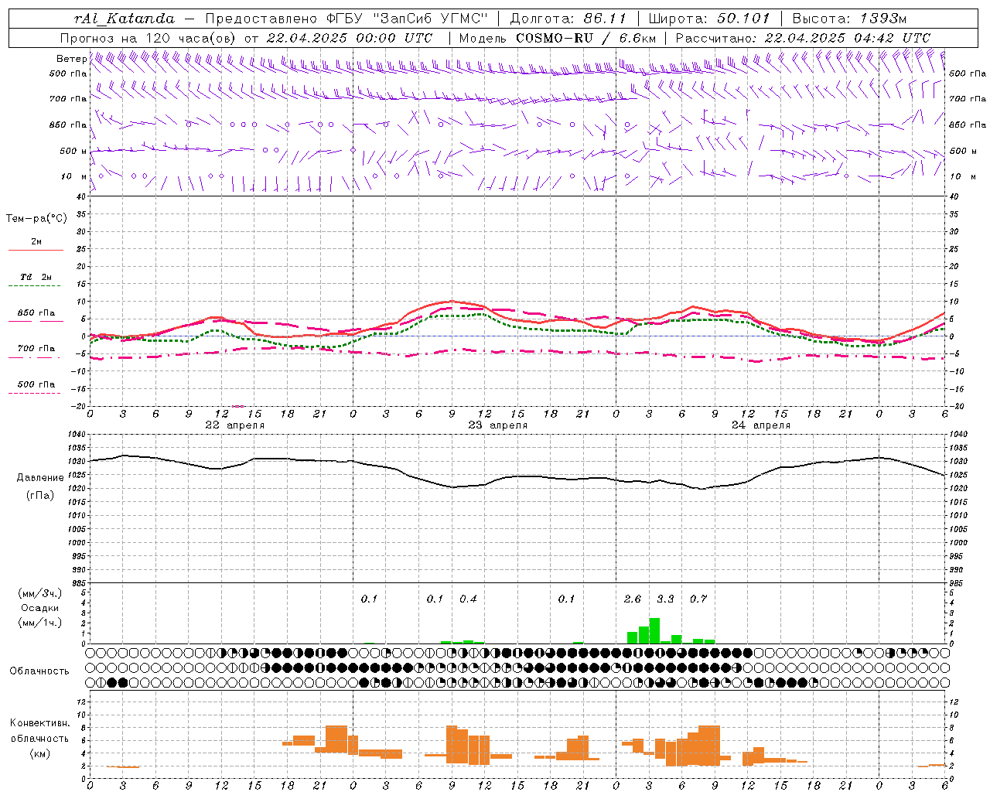Viewport: 990px width, 792px height.
Task: Click the (мм/1ч.) unit label
Action: click(39, 623)
